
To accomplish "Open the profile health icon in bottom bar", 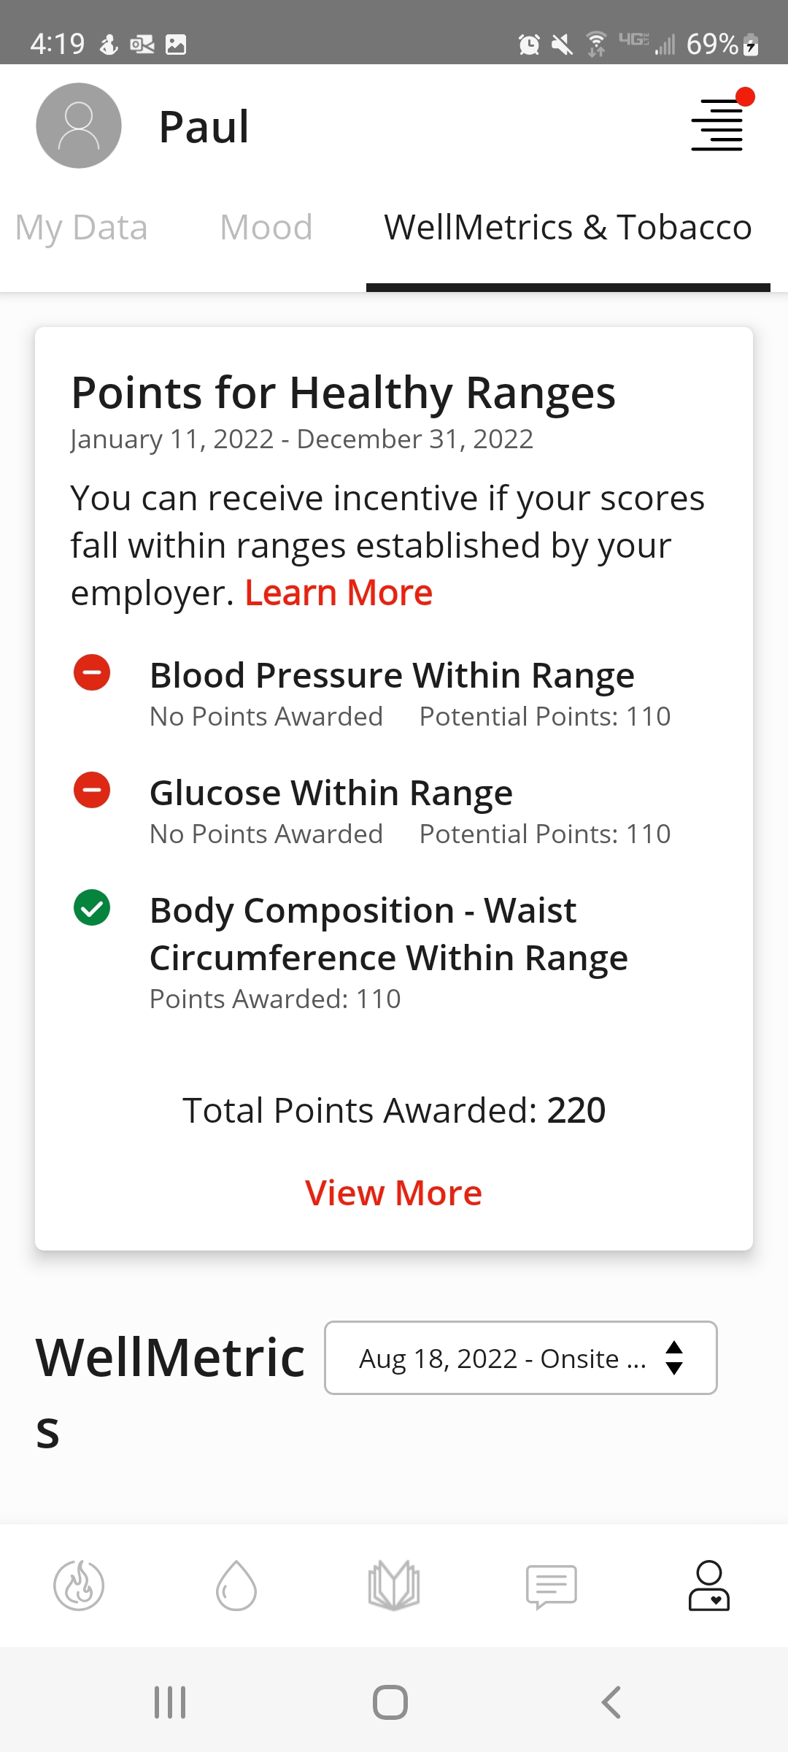I will pos(709,1586).
